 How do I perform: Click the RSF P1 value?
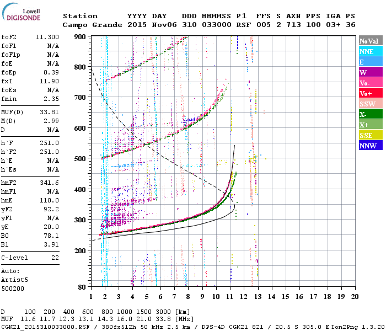(244, 25)
